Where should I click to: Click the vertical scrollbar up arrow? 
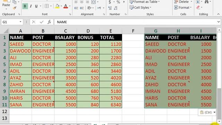coord(219,30)
